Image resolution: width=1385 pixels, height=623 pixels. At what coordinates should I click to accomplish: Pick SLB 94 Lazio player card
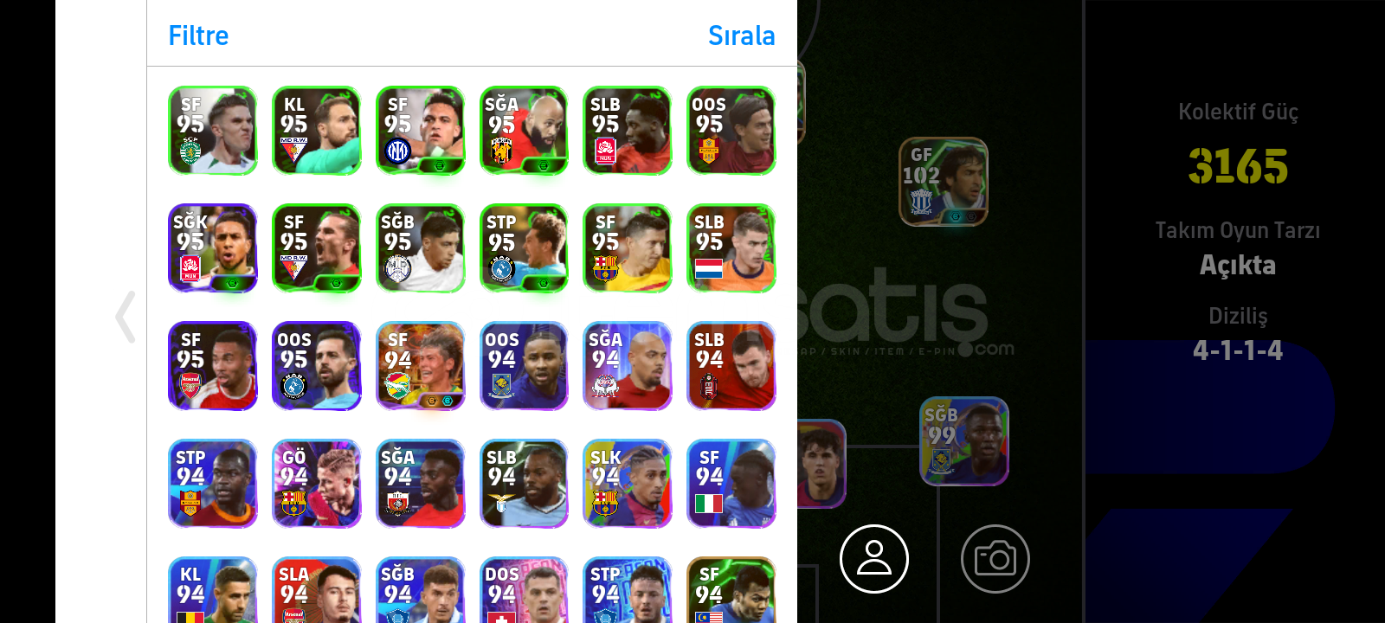[x=524, y=484]
